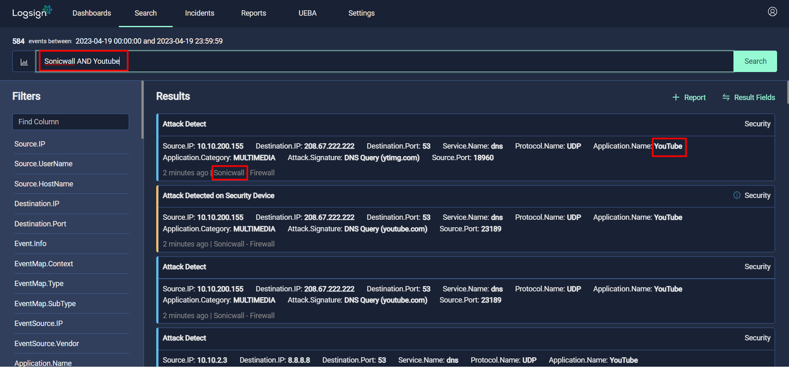
Task: Click the Filters panel scrollbar
Action: (142, 110)
